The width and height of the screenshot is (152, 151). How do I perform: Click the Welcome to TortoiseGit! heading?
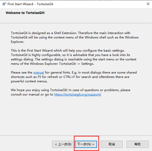click(25, 13)
